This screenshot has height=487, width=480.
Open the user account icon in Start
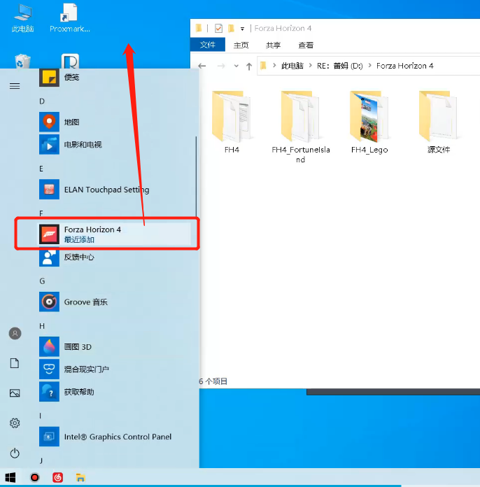(15, 334)
